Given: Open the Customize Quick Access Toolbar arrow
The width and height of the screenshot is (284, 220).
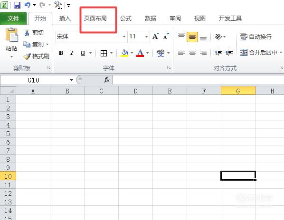Looking at the screenshot, I should coord(68,6).
